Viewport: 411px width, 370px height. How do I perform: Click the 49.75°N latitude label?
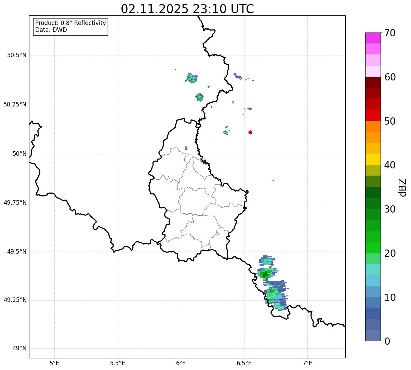tap(15, 203)
